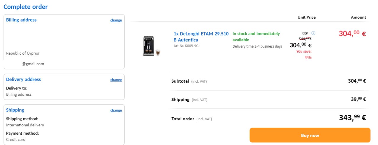Click the Billing address heading
Viewport: 378px width, 145px height.
pos(21,20)
